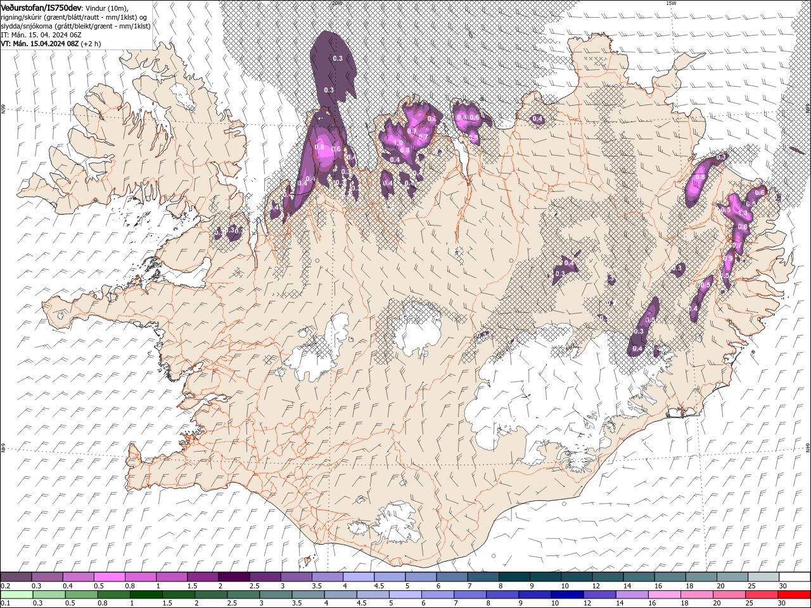Screen dimensions: 811x608
Task: Select the 1.5 dark magenta upper legend swatch
Action: 203,577
